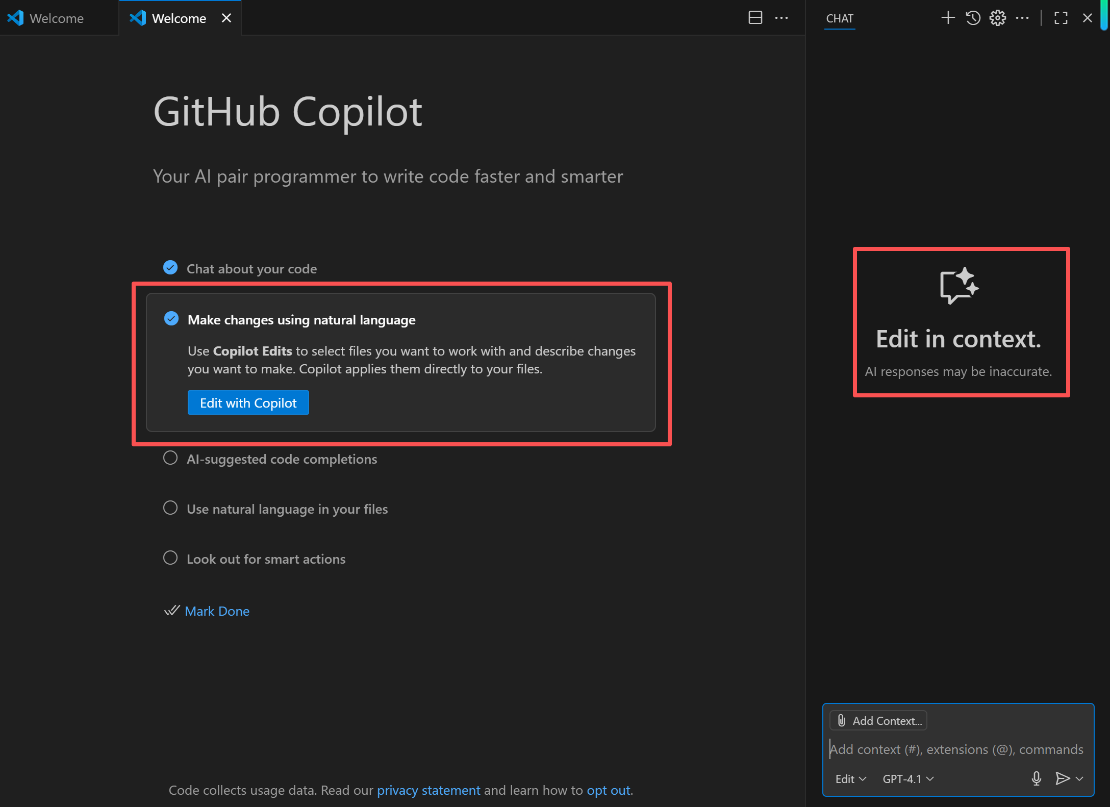1110x807 pixels.
Task: Start voice chat microphone icon
Action: point(1036,778)
